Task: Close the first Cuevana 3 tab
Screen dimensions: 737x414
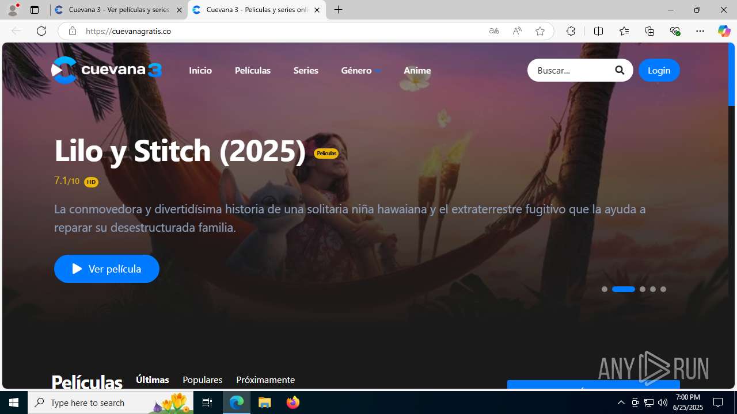Action: 179,10
